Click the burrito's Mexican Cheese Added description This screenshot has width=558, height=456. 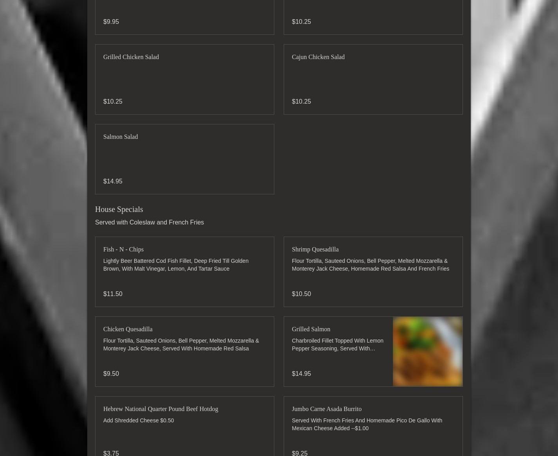367,424
